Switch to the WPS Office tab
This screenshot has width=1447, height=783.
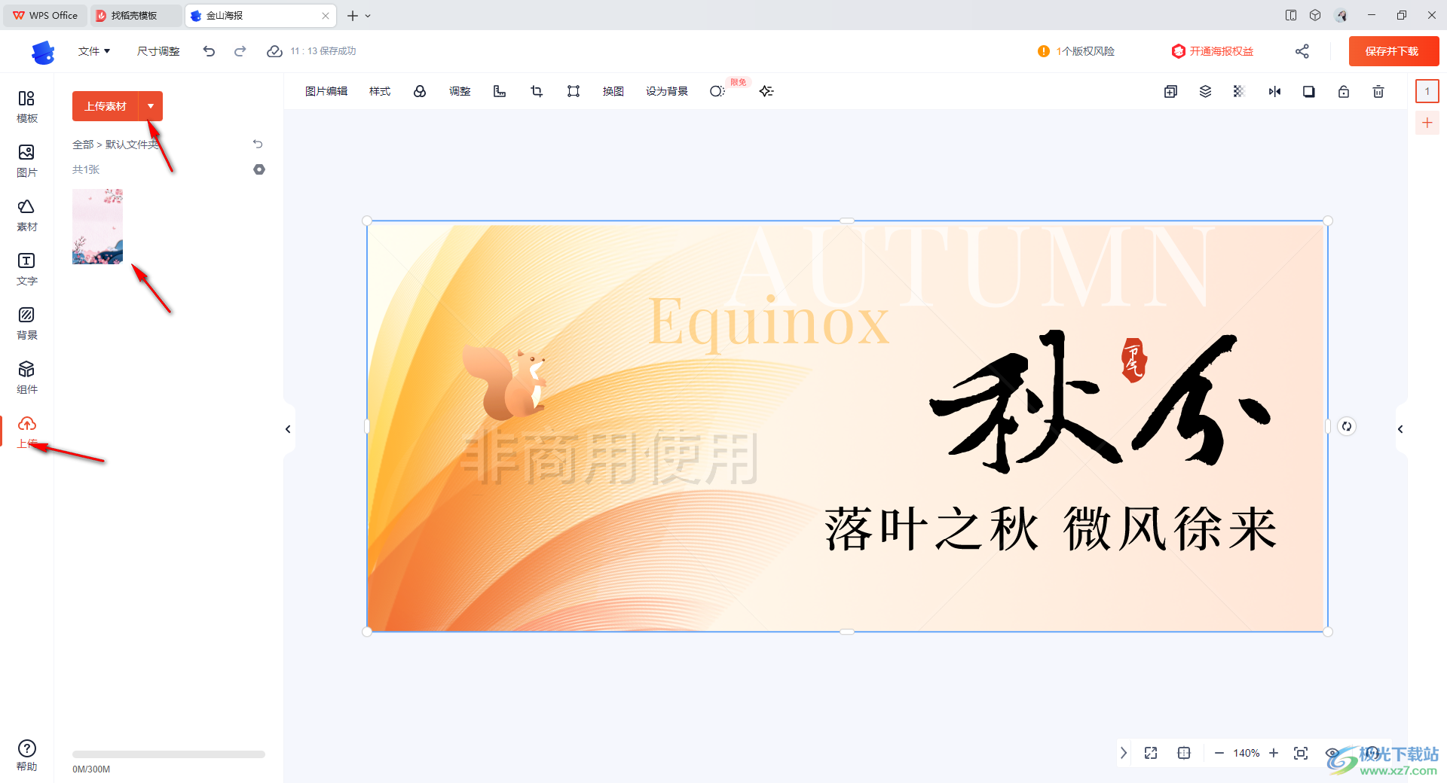[45, 15]
